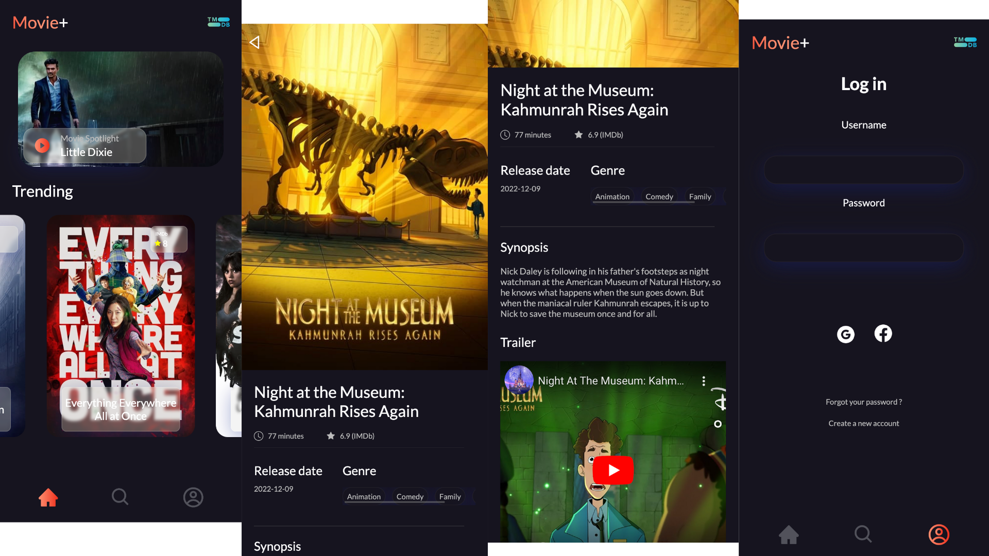
Task: Click the Username input field
Action: click(863, 170)
